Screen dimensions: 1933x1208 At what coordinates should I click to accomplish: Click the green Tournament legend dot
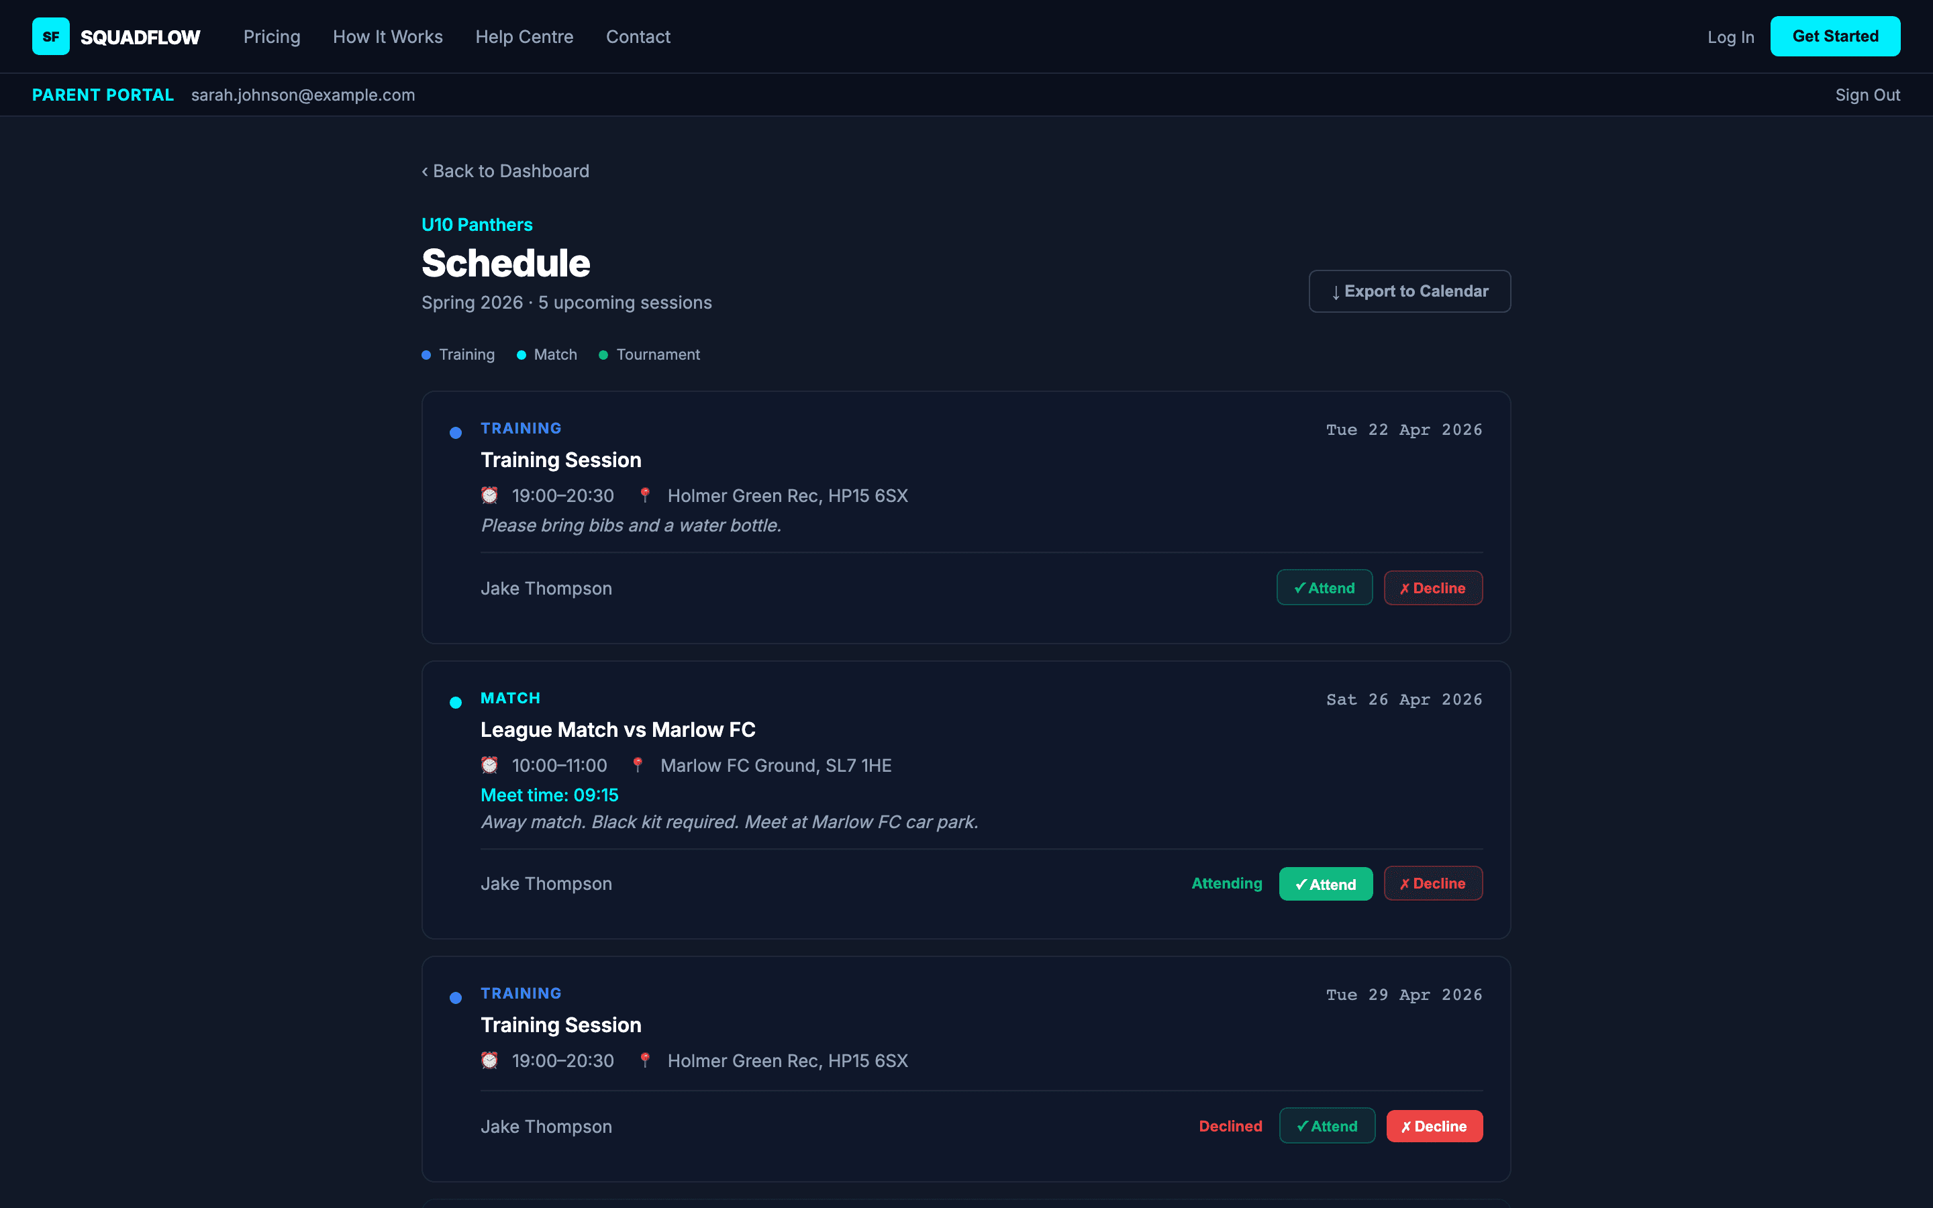[x=603, y=355]
